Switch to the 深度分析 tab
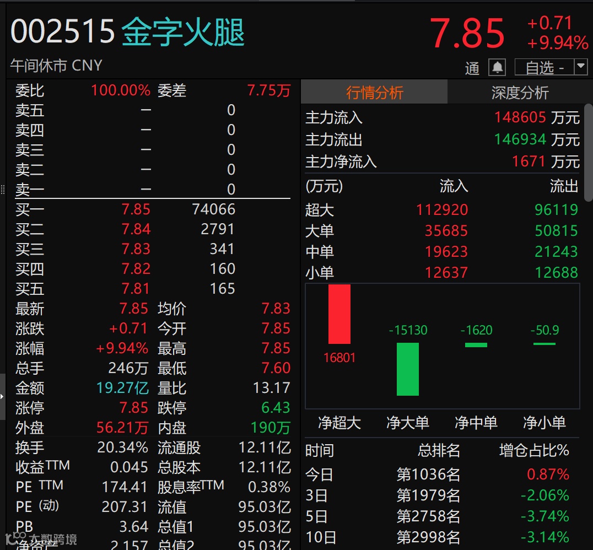The image size is (593, 550). (520, 92)
